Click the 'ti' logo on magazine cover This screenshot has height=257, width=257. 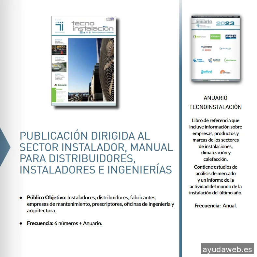coord(59,26)
